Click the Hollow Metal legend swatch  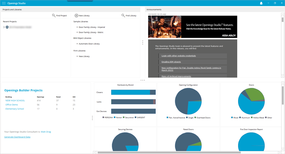coord(252,118)
